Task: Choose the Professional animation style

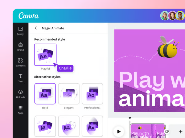Action: pos(92,94)
